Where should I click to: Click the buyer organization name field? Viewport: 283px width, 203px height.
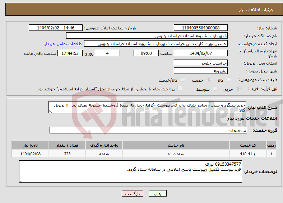click(147, 36)
